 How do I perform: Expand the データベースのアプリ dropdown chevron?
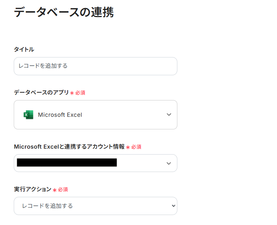click(x=169, y=115)
